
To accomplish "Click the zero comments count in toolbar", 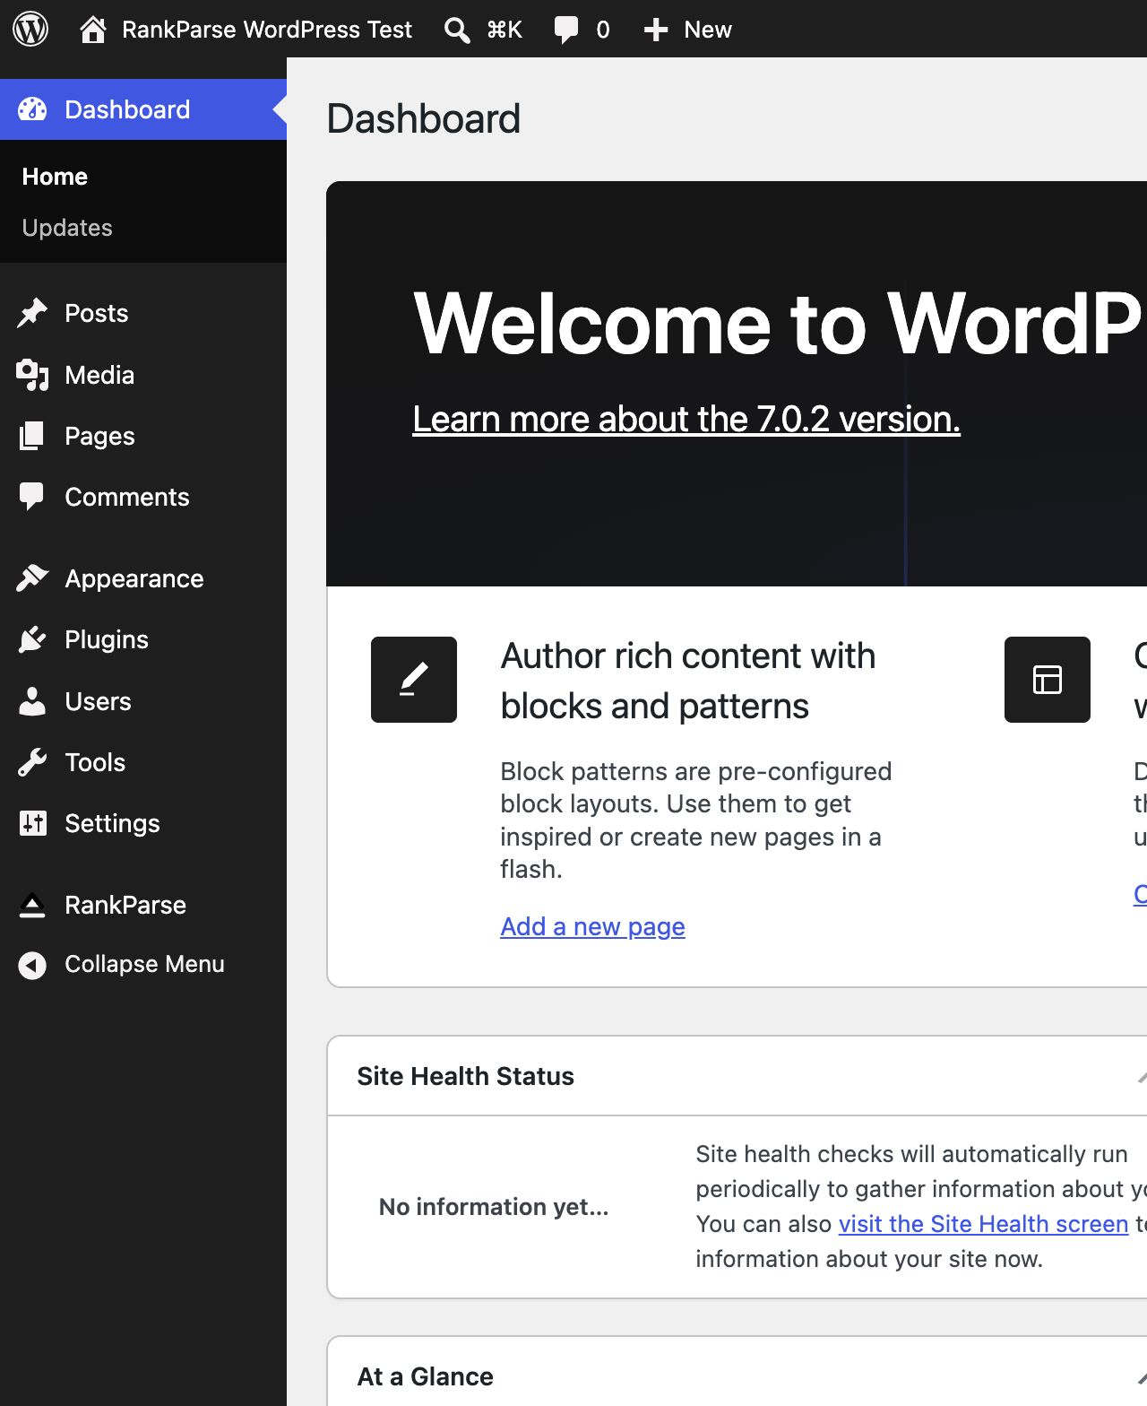I will point(603,30).
